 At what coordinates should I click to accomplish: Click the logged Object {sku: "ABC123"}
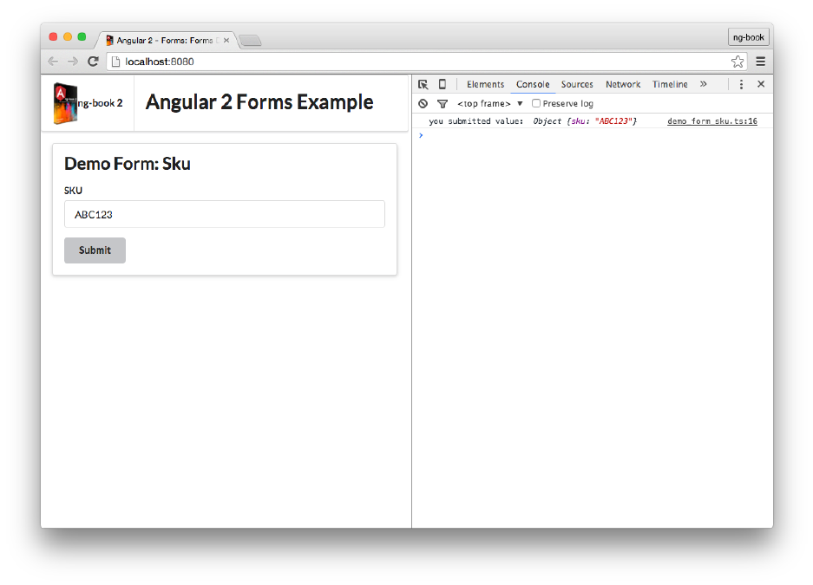tap(585, 121)
